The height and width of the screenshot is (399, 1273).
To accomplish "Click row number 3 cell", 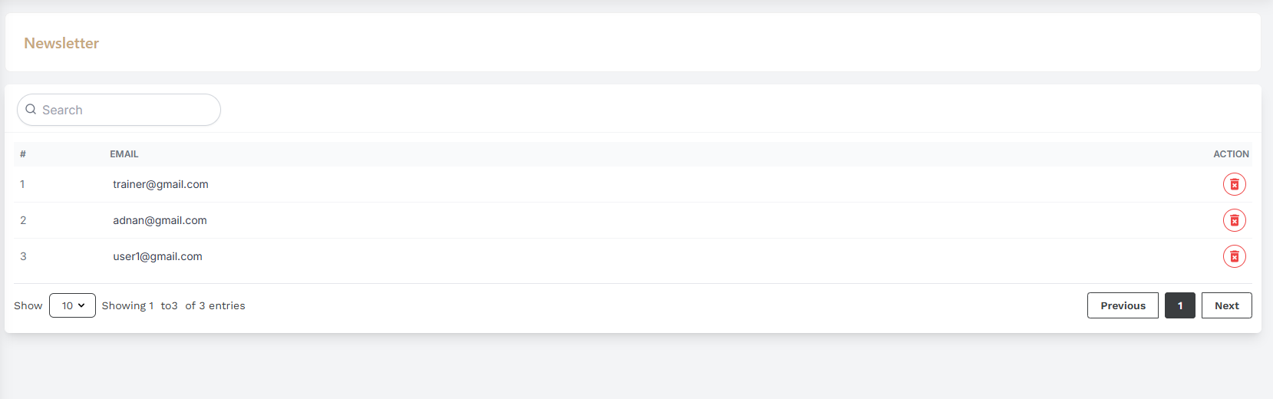I will [x=23, y=256].
